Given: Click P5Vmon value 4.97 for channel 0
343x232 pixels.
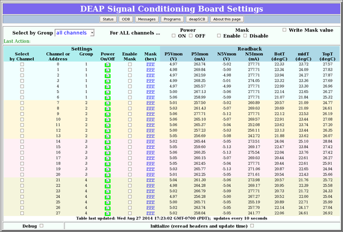Looking at the screenshot, I should 173,64.
